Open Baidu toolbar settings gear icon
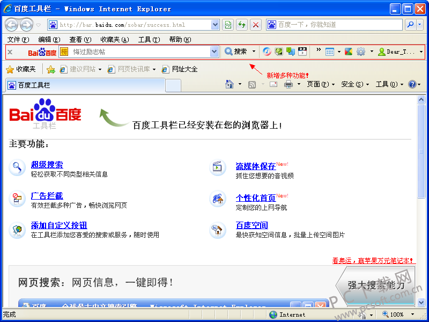429x322 pixels. click(x=361, y=52)
